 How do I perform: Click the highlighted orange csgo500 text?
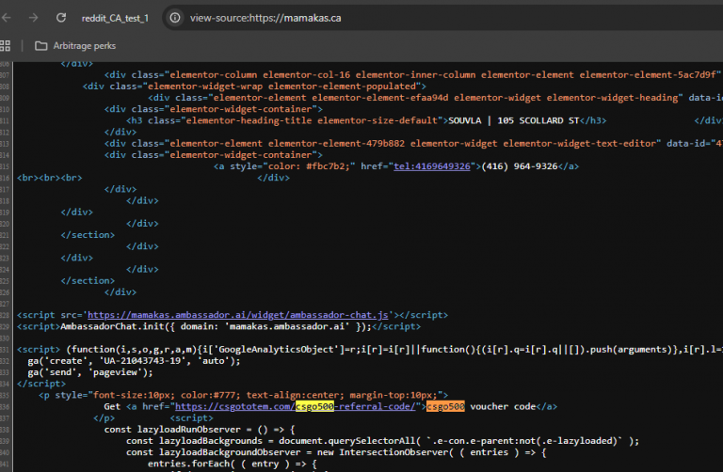445,406
